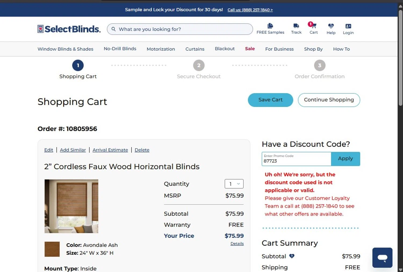This screenshot has height=272, width=403.
Task: Click the promo code input field
Action: [x=296, y=161]
